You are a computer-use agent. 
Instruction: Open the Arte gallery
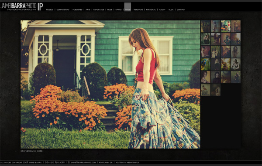click(x=88, y=10)
